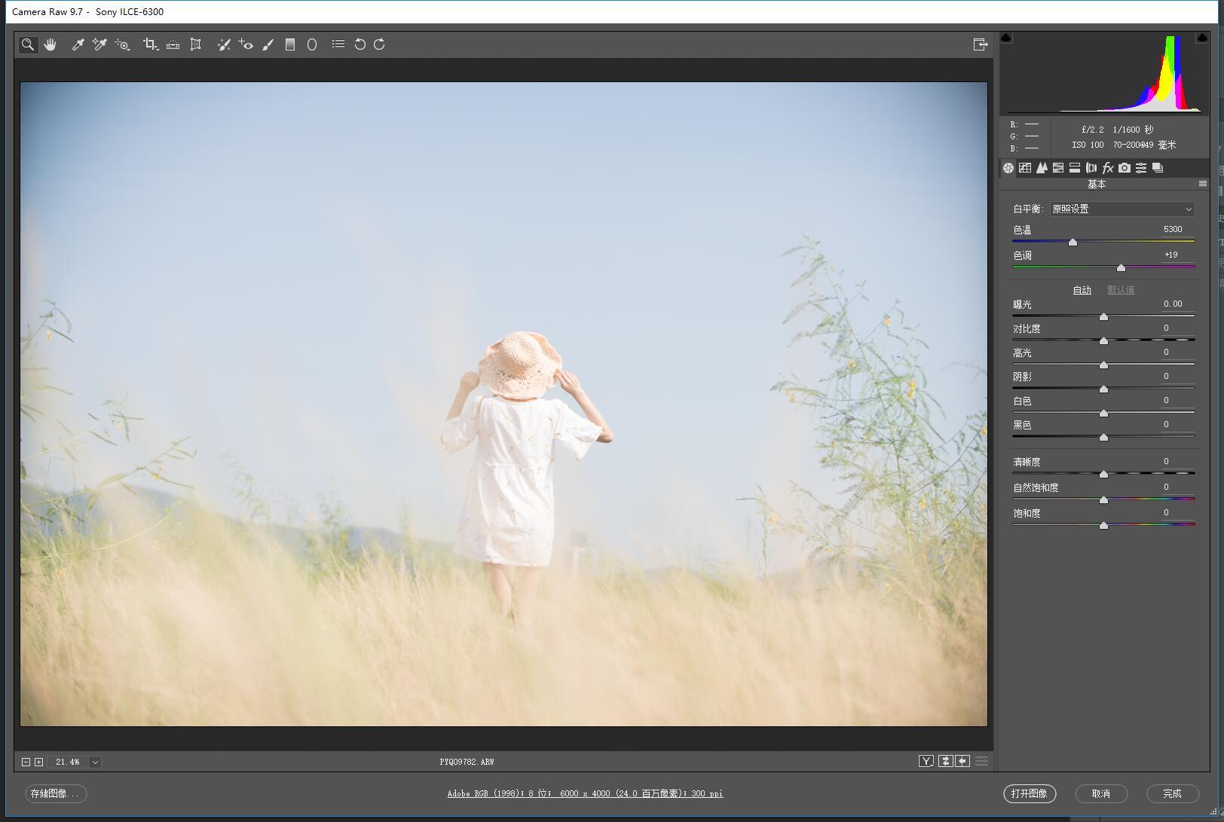Switch to the HSL / Grayscale tab

(1058, 167)
